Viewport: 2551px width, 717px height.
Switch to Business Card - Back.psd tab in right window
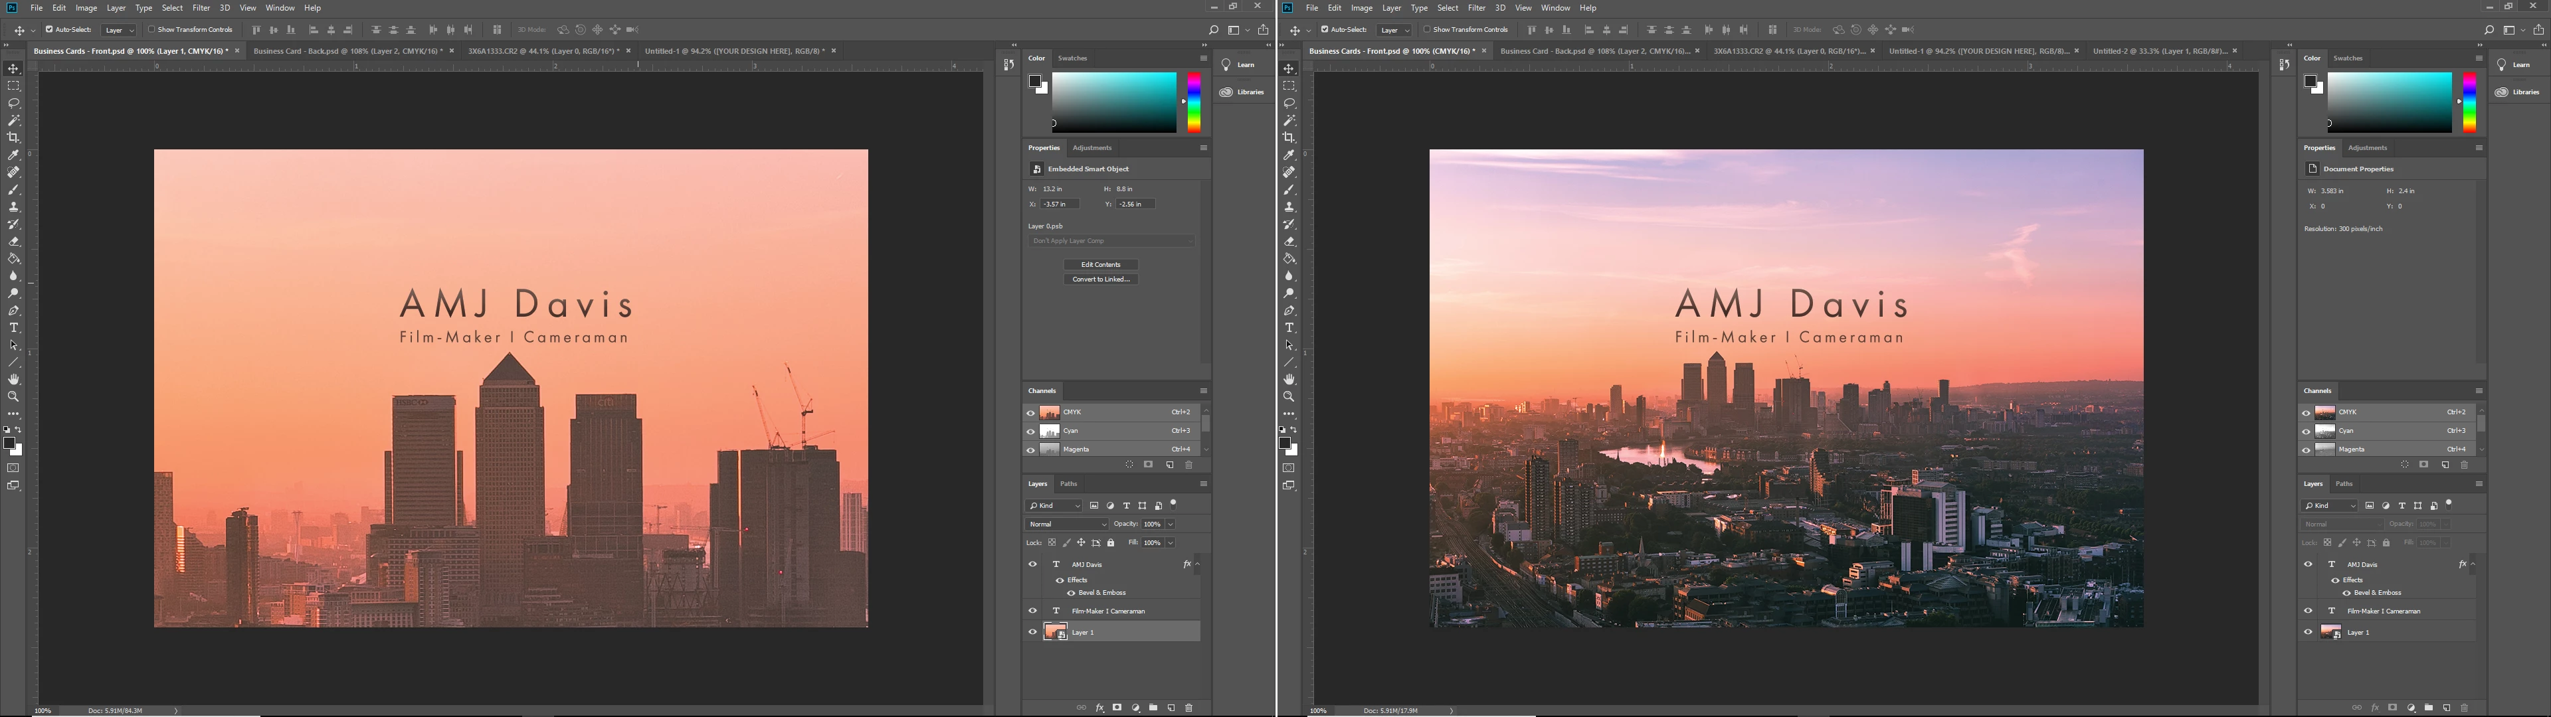click(x=1594, y=50)
